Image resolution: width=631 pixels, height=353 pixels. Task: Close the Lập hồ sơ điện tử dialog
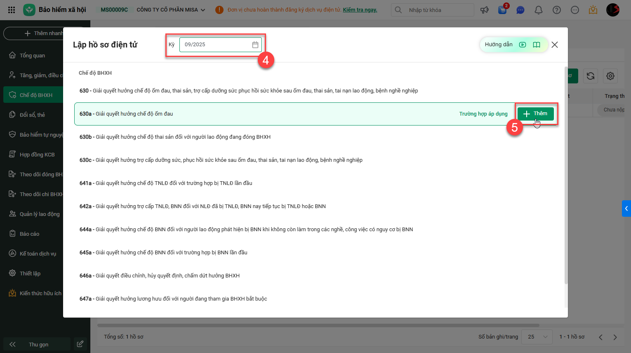click(x=555, y=45)
